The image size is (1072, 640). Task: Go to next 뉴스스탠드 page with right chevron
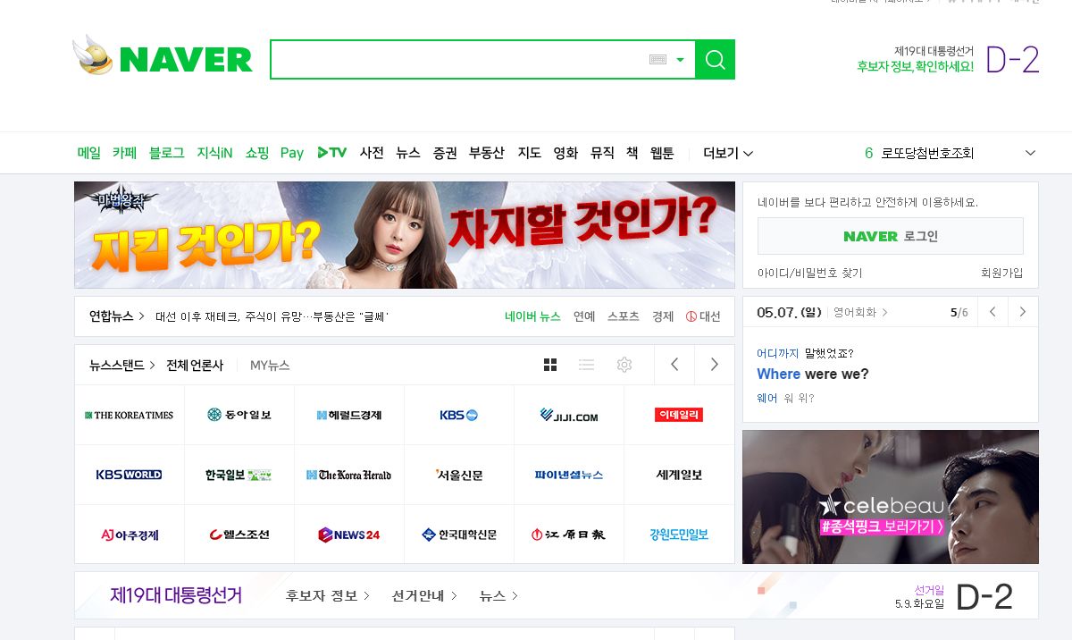[713, 365]
